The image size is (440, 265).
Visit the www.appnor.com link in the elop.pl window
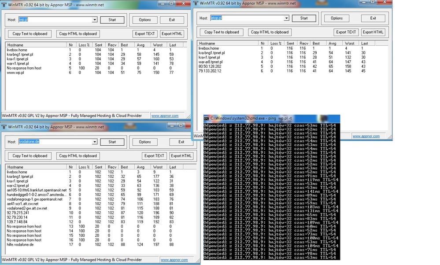tap(366, 136)
